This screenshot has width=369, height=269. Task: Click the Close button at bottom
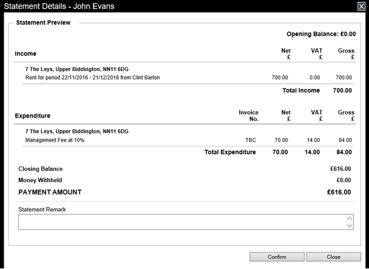click(333, 257)
